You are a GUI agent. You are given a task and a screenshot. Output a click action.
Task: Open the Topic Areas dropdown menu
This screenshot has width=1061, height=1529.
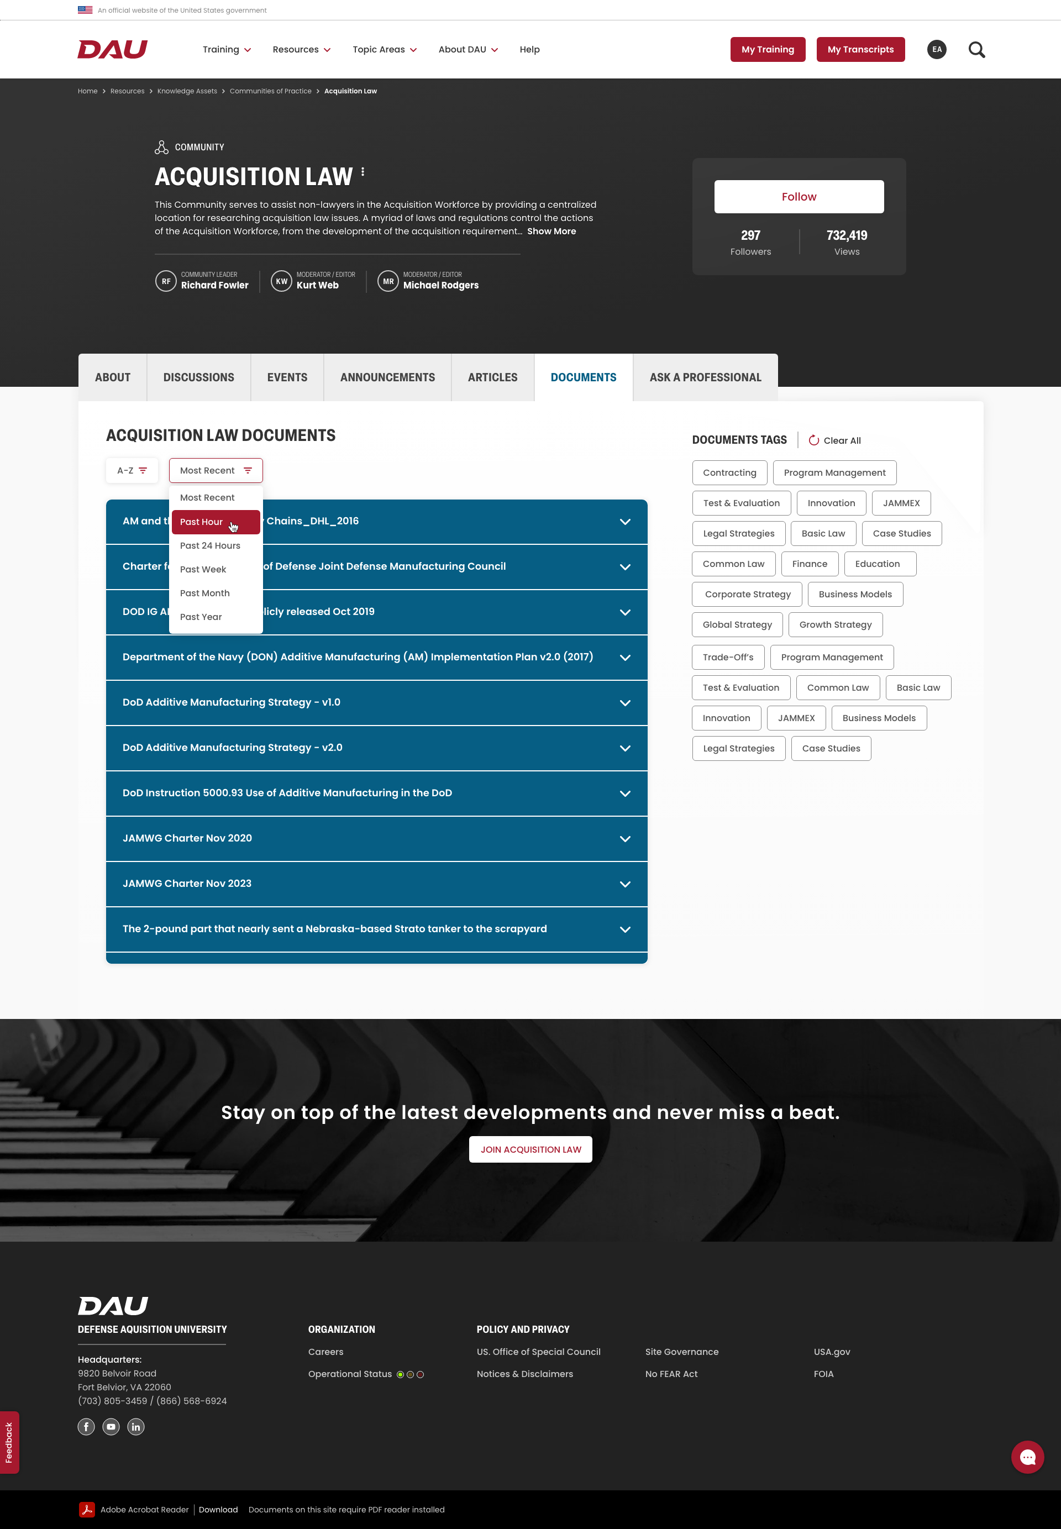(384, 49)
